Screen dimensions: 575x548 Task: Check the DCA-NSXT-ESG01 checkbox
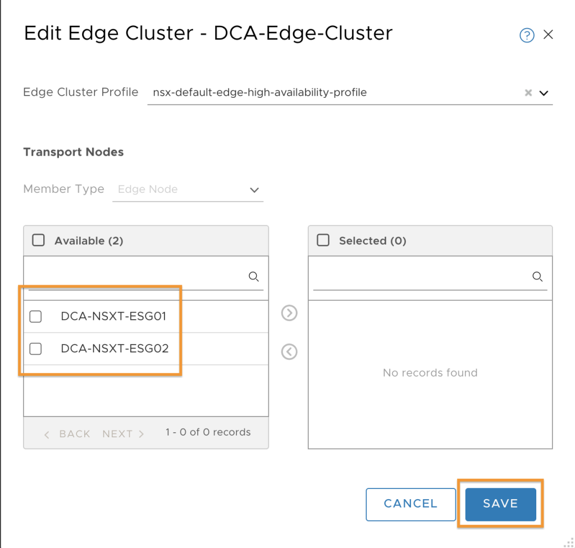point(35,316)
